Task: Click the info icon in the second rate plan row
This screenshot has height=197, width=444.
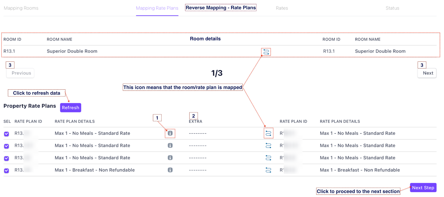Action: click(x=170, y=146)
